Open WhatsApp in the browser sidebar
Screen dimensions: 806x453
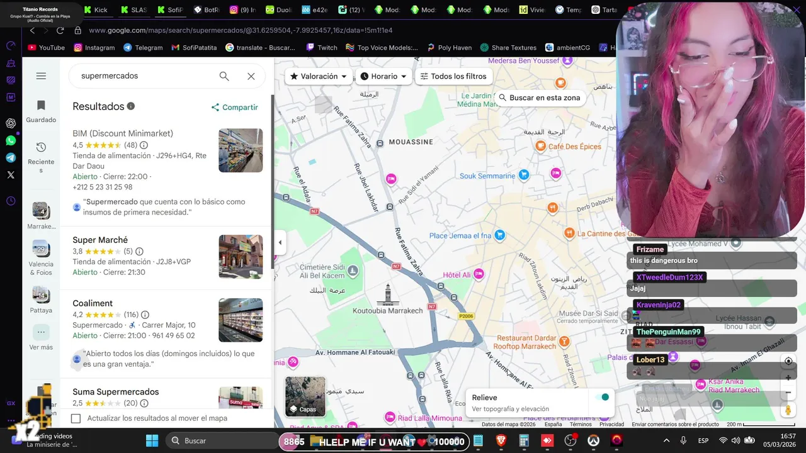tap(11, 140)
